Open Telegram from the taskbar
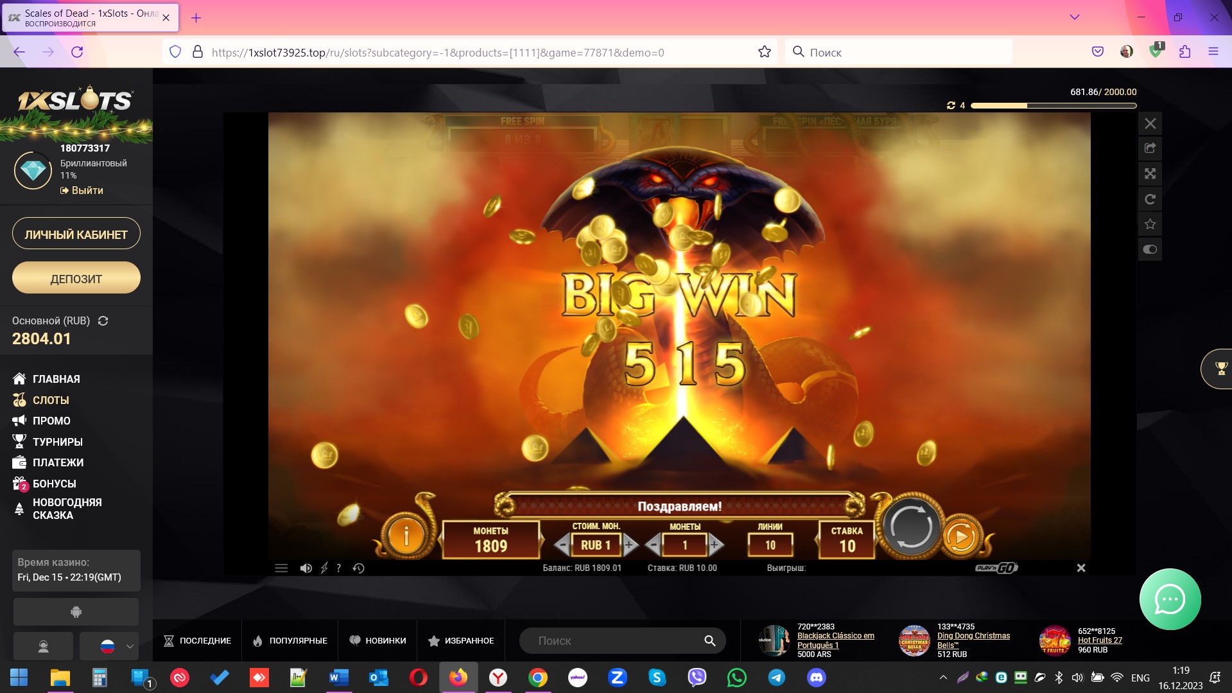Image resolution: width=1232 pixels, height=693 pixels. tap(776, 678)
